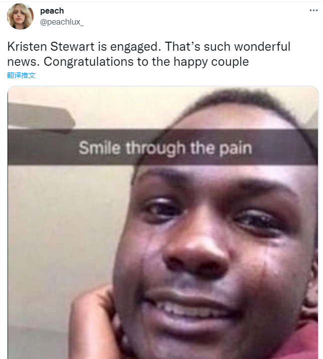Click the word news in the tweet
This screenshot has height=359, width=323.
[x=22, y=62]
